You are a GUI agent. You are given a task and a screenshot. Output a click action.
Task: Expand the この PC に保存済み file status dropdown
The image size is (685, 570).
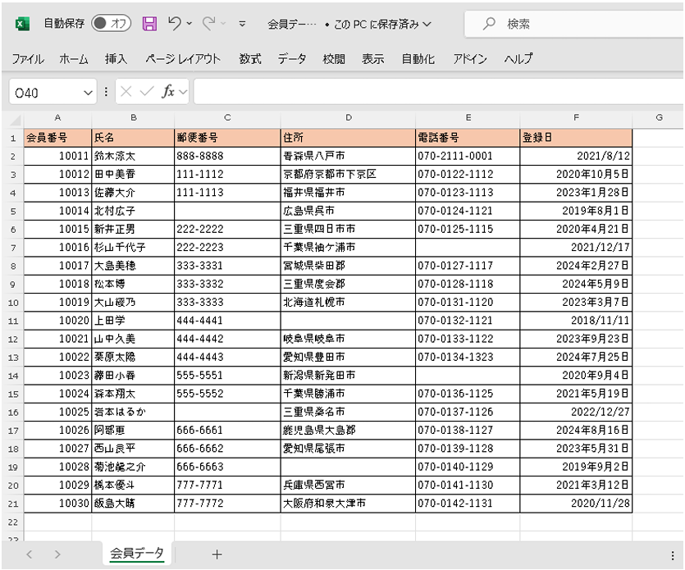tap(426, 25)
